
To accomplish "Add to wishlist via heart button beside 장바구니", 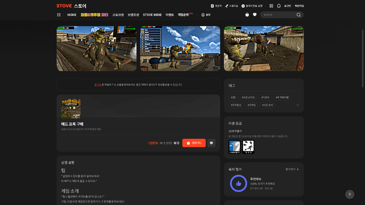I will pyautogui.click(x=211, y=143).
